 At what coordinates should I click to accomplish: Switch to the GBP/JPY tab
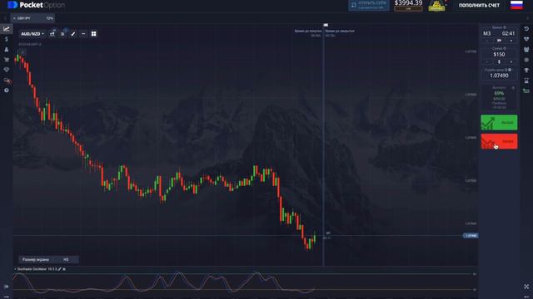pyautogui.click(x=33, y=18)
